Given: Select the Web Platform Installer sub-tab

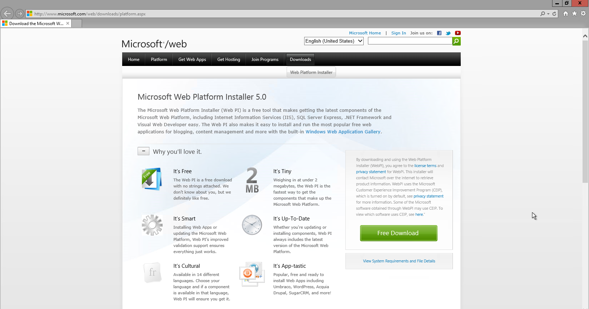Looking at the screenshot, I should 311,72.
